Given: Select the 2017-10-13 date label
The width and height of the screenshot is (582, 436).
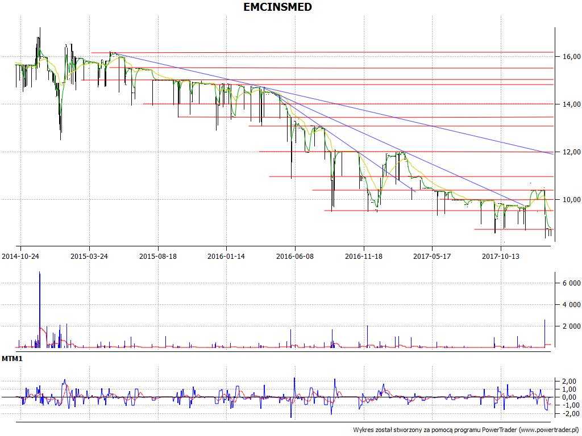Looking at the screenshot, I should (x=500, y=256).
